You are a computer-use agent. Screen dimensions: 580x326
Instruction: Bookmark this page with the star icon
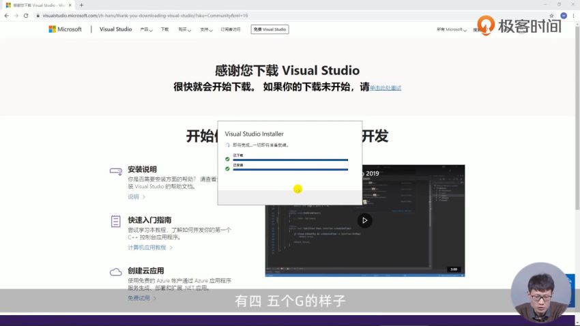551,16
